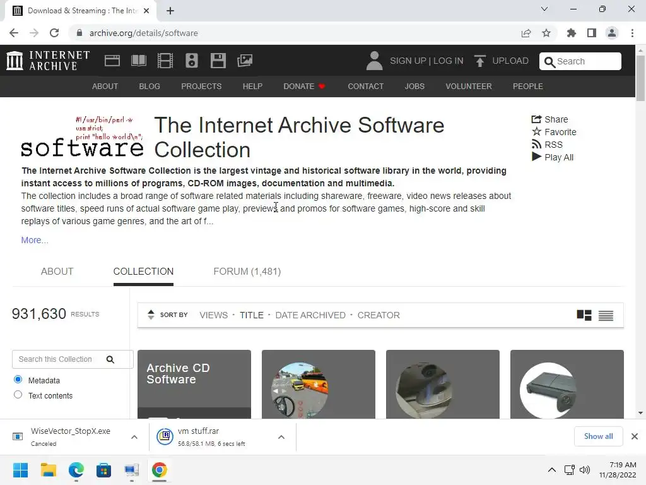This screenshot has height=485, width=646.
Task: View site information lock icon
Action: point(79,33)
